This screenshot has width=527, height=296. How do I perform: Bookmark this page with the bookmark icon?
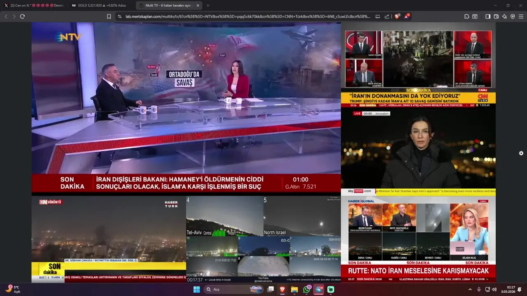click(x=109, y=16)
